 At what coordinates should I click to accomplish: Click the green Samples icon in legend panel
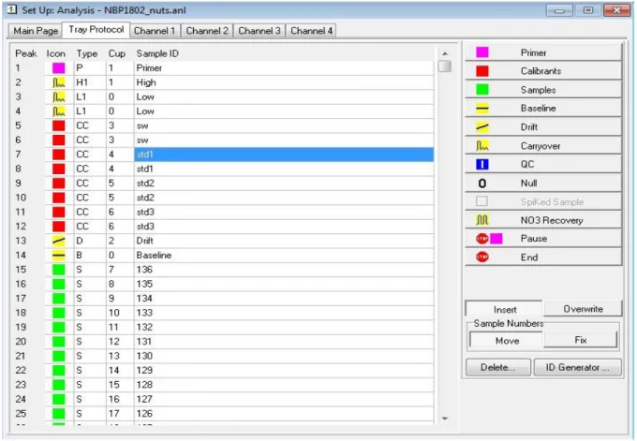pos(482,90)
